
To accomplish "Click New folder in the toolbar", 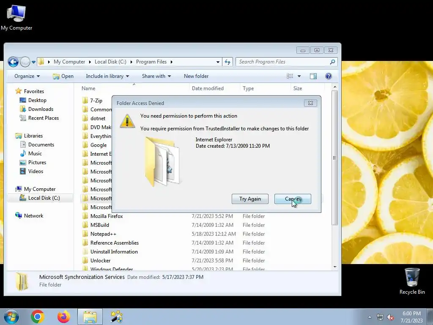I will pyautogui.click(x=196, y=76).
